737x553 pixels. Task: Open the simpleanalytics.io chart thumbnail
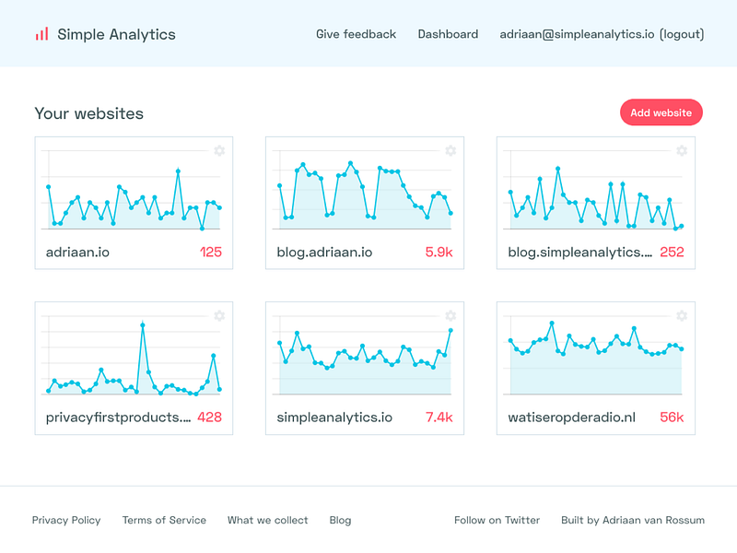coord(362,355)
